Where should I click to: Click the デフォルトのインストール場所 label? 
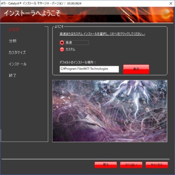point(78,62)
